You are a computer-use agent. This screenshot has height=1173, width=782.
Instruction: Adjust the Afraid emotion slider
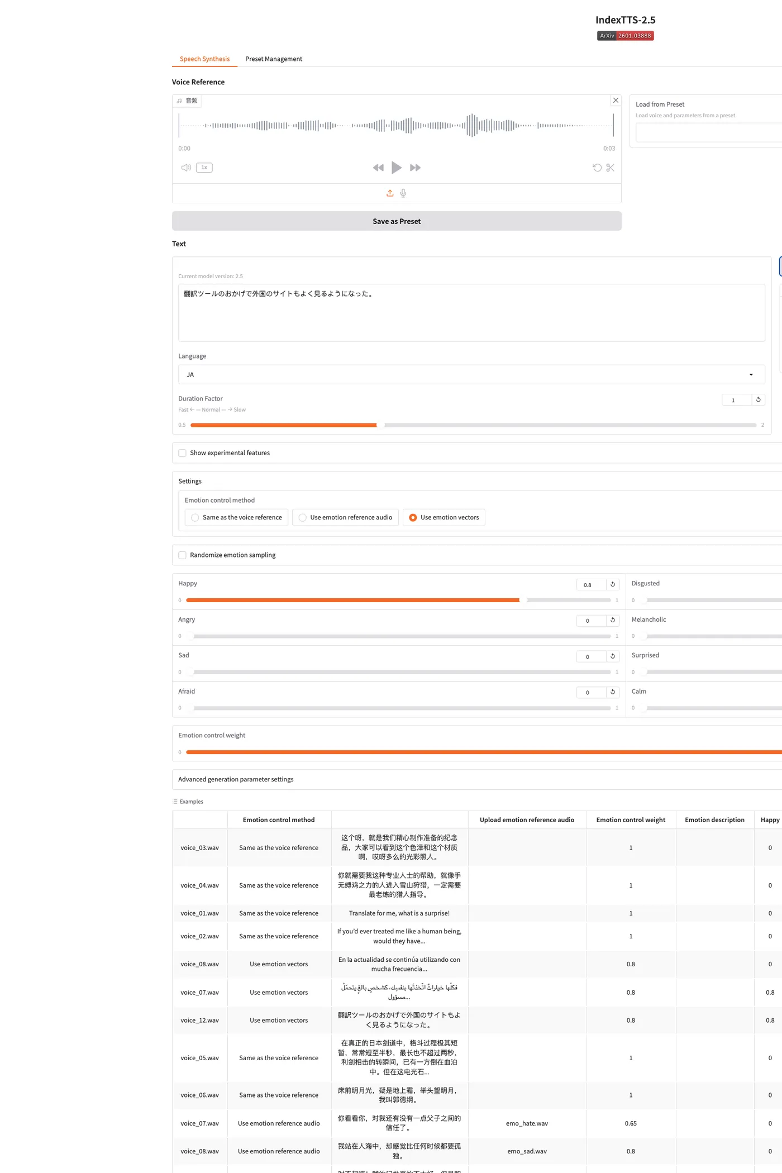tap(398, 708)
